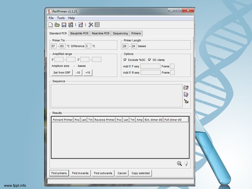This screenshot has height=189, width=252.
Task: Click the light bulb icon under Results
Action: click(x=186, y=164)
